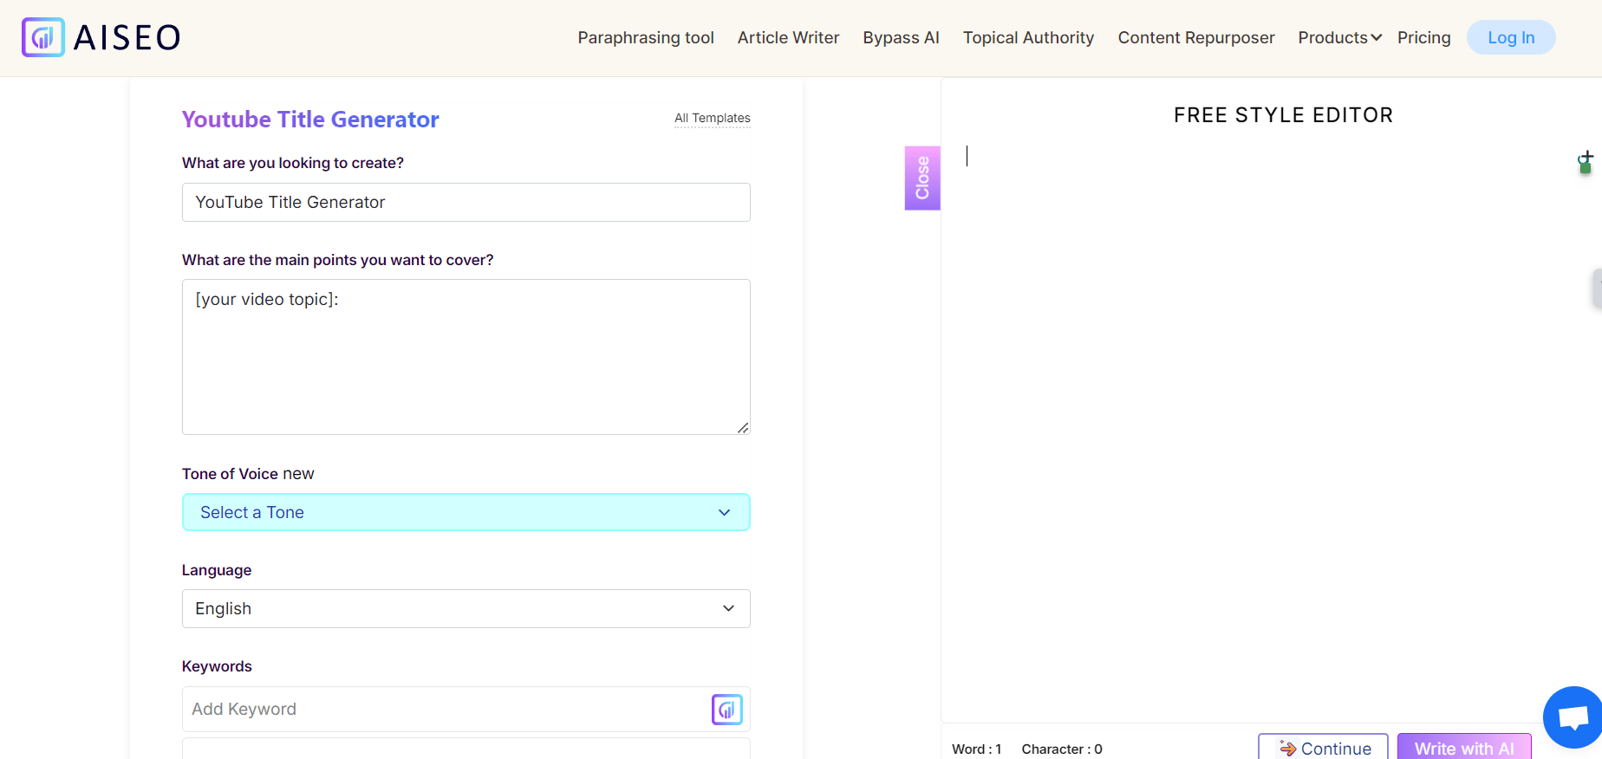Open the chat support bubble

click(1573, 717)
